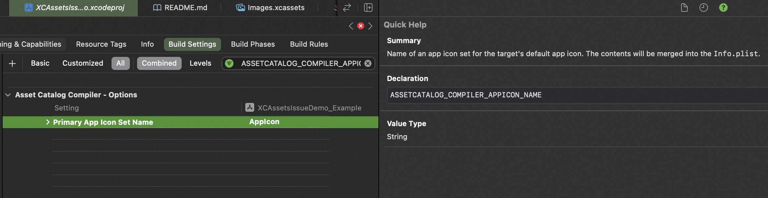
Task: Filter to Customized build settings
Action: click(83, 63)
